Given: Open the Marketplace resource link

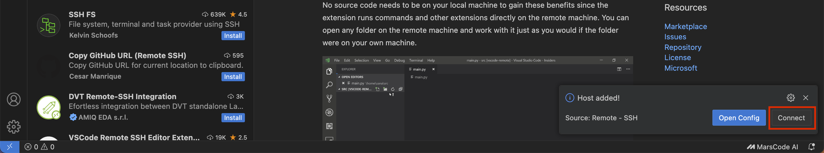Looking at the screenshot, I should pyautogui.click(x=686, y=26).
